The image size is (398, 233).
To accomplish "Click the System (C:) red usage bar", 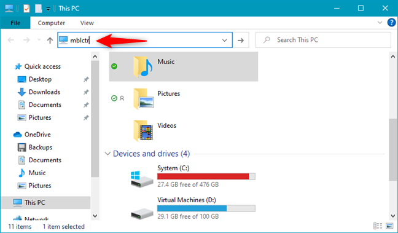I will [x=206, y=176].
